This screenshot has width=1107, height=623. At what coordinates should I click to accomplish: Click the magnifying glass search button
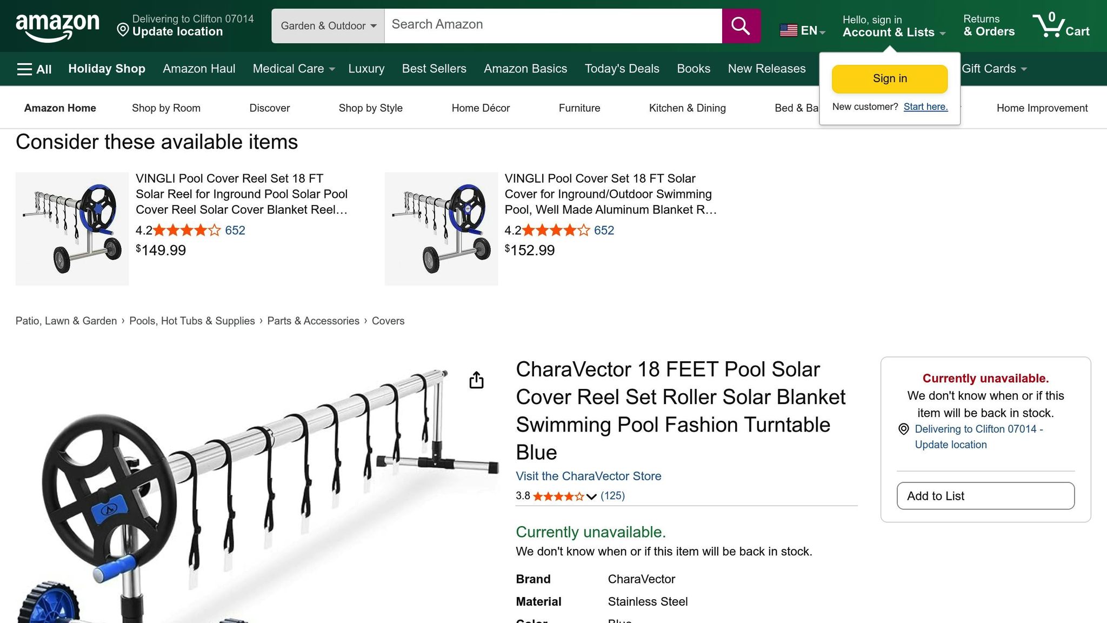(741, 26)
